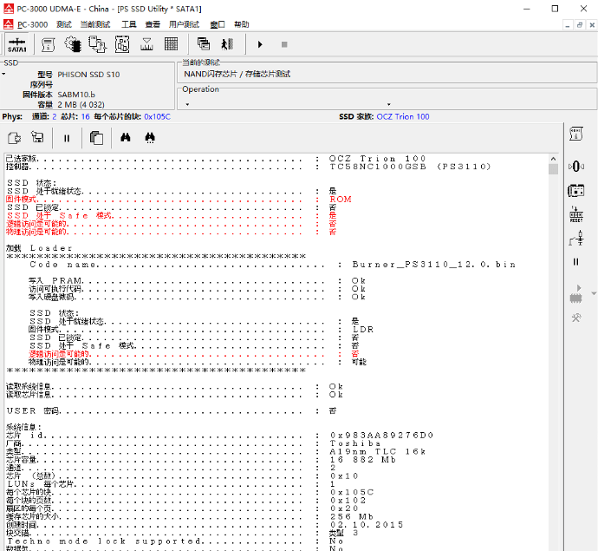Open the left Operation dropdown arrow
This screenshot has height=551, width=598.
coord(187,105)
